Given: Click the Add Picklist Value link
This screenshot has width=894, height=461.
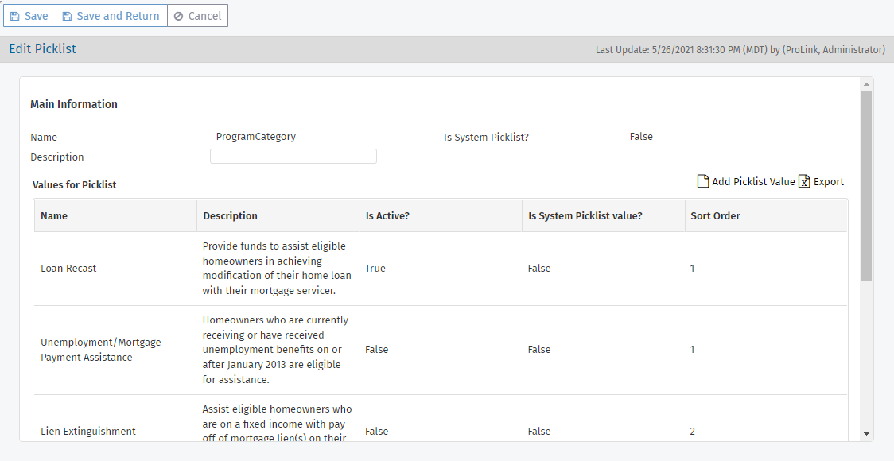Looking at the screenshot, I should [752, 181].
